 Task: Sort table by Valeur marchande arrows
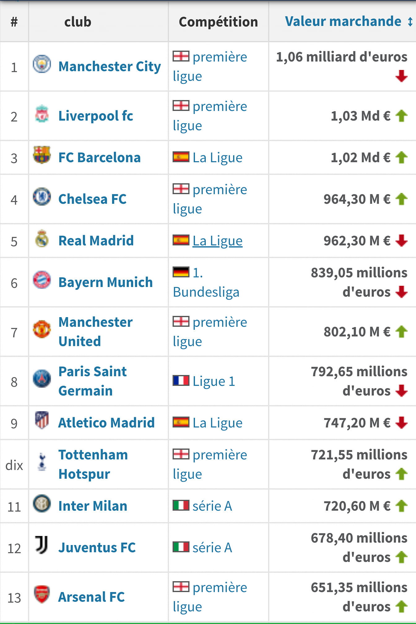(410, 22)
